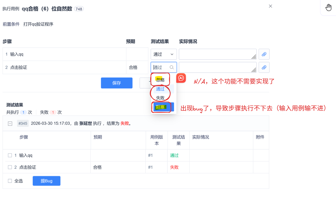Open the AI assistant icon
The height and width of the screenshot is (199, 336).
coord(181,78)
